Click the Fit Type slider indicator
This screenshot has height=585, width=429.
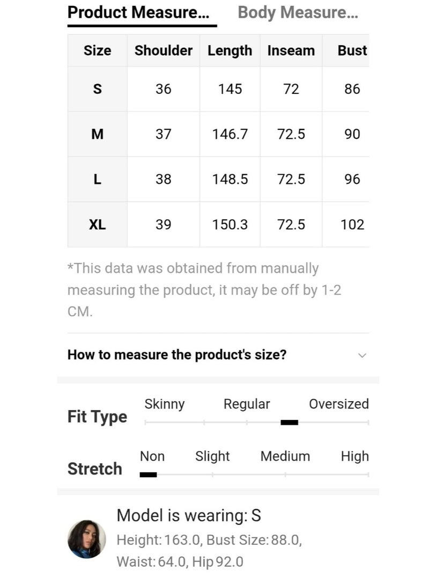(x=289, y=423)
